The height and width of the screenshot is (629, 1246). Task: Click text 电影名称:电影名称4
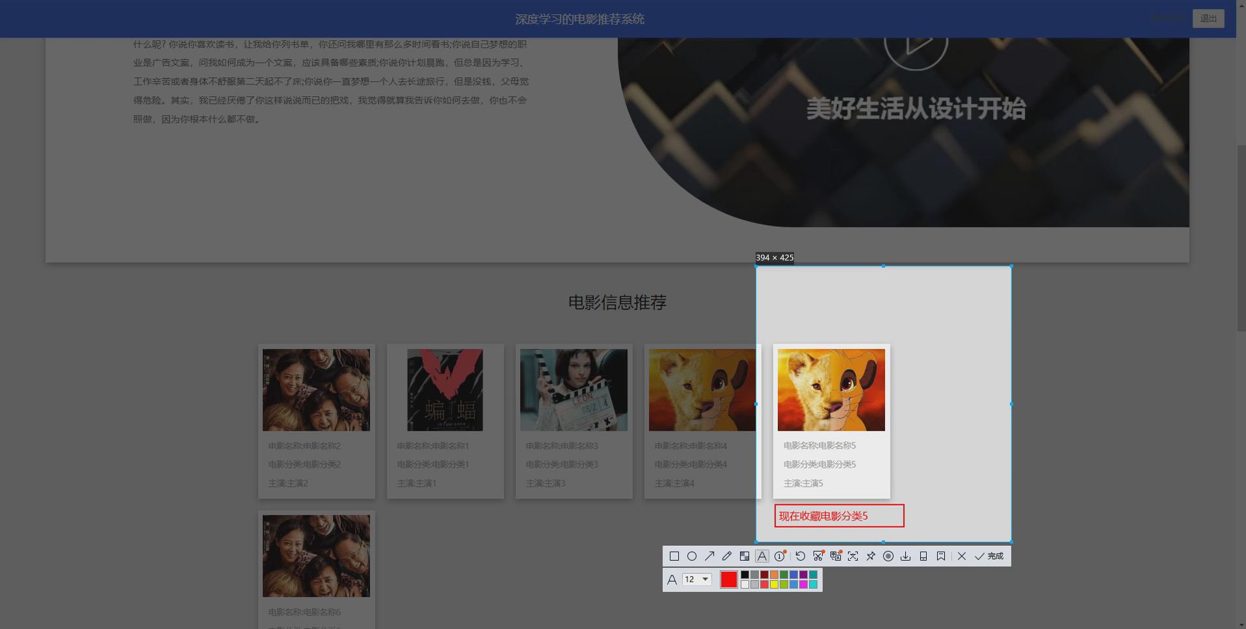pyautogui.click(x=691, y=446)
